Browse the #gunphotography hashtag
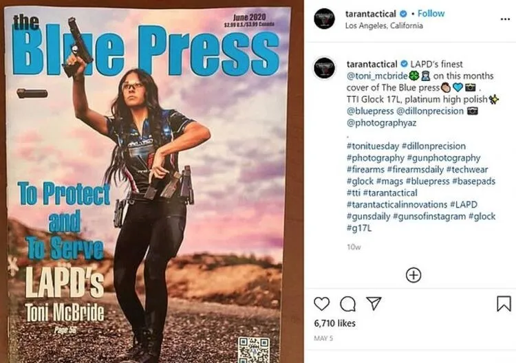Screen dimensions: 516x363 [444, 158]
